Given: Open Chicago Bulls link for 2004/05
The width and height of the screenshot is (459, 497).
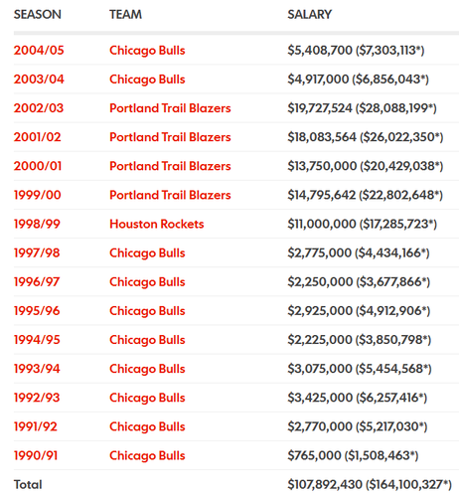Looking at the screenshot, I should click(x=147, y=51).
